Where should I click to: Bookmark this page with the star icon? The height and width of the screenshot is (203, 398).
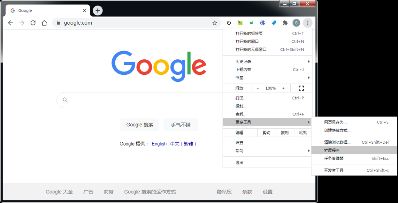point(215,23)
